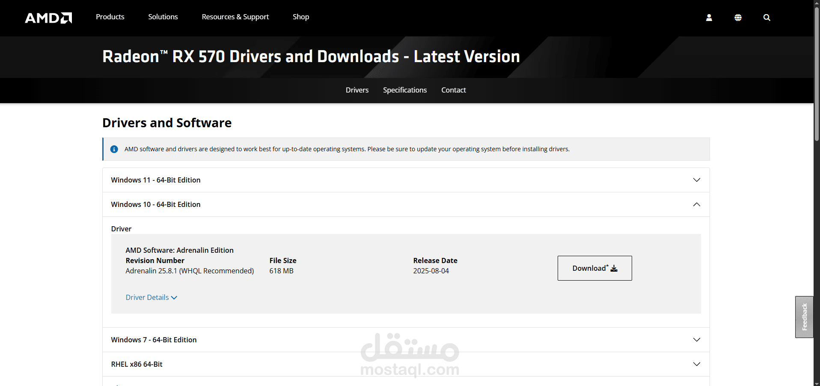
Task: Click the Revision Number label
Action: [x=155, y=260]
